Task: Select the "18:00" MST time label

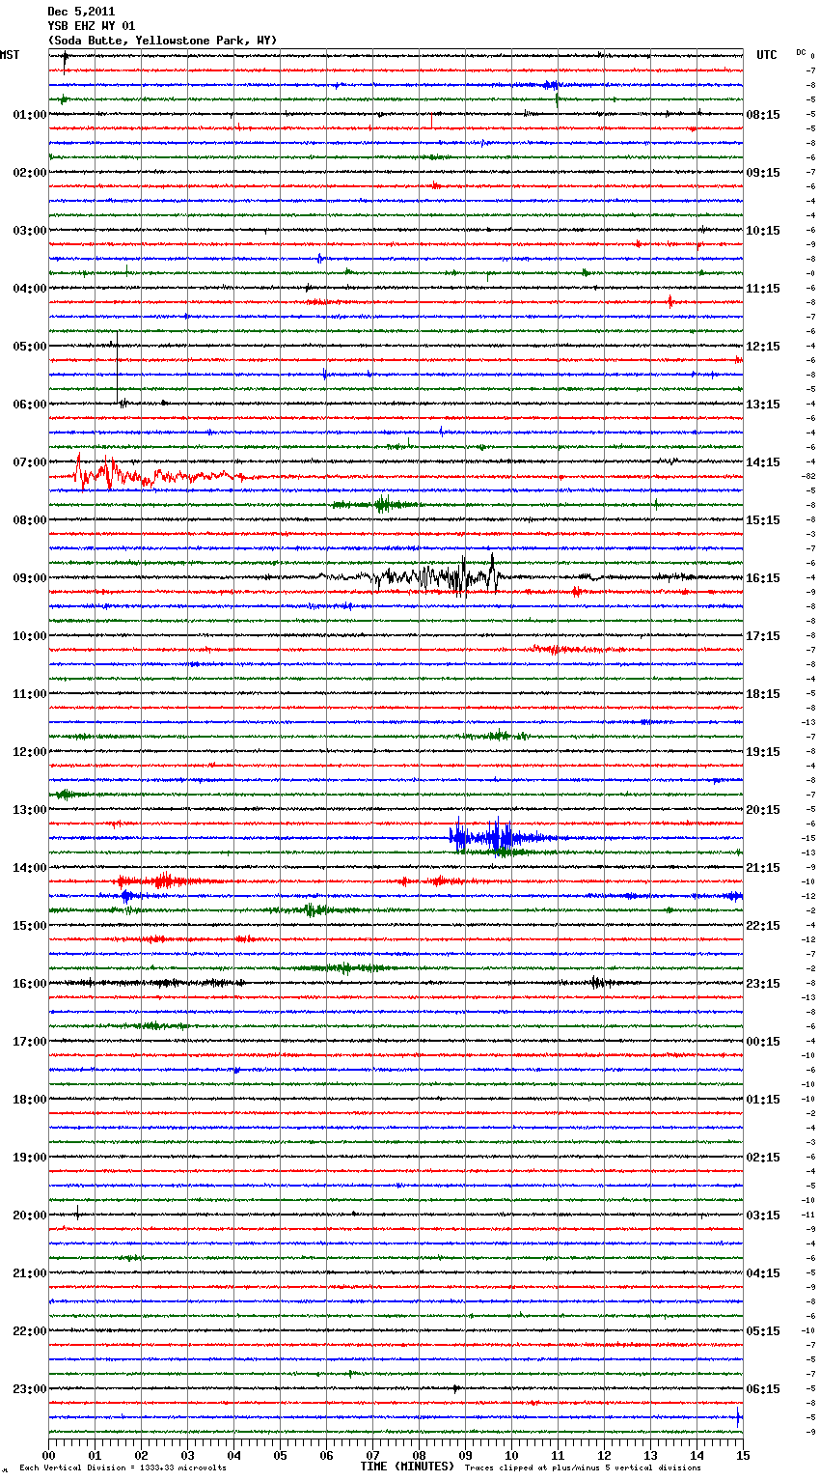Action: click(30, 1100)
